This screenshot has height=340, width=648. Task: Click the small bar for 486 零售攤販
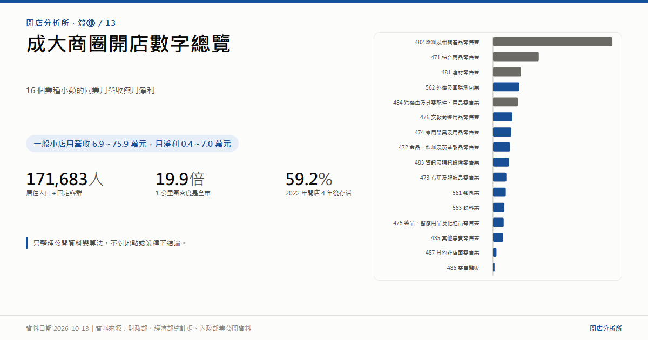point(494,268)
